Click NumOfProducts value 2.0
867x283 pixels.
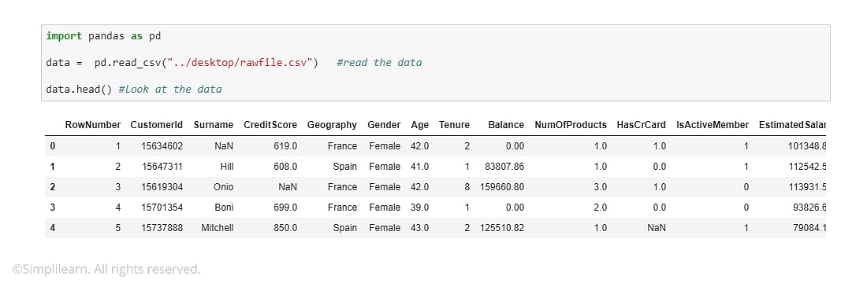pyautogui.click(x=601, y=208)
